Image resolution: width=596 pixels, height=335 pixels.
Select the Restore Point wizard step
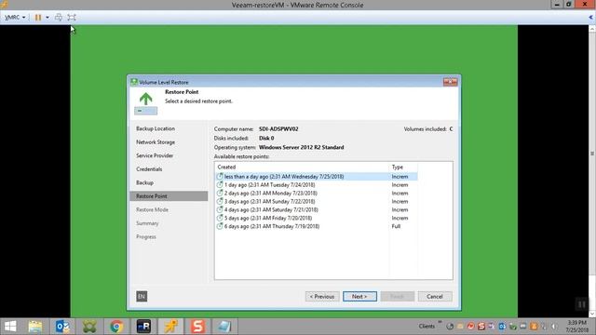pyautogui.click(x=169, y=196)
